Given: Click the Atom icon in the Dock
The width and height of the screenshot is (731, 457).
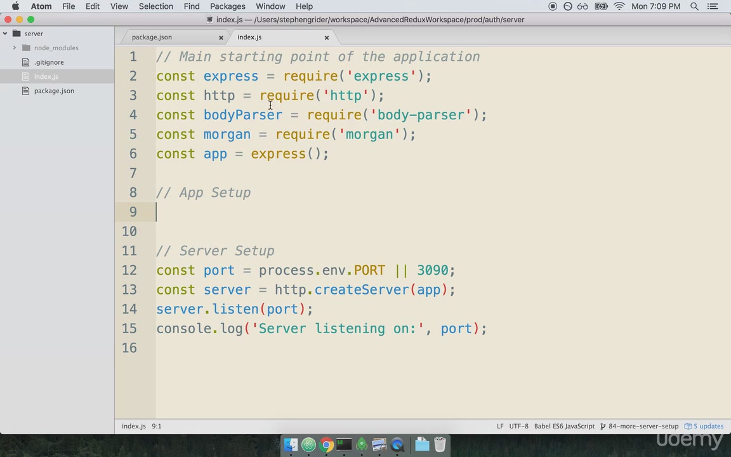Looking at the screenshot, I should 308,444.
